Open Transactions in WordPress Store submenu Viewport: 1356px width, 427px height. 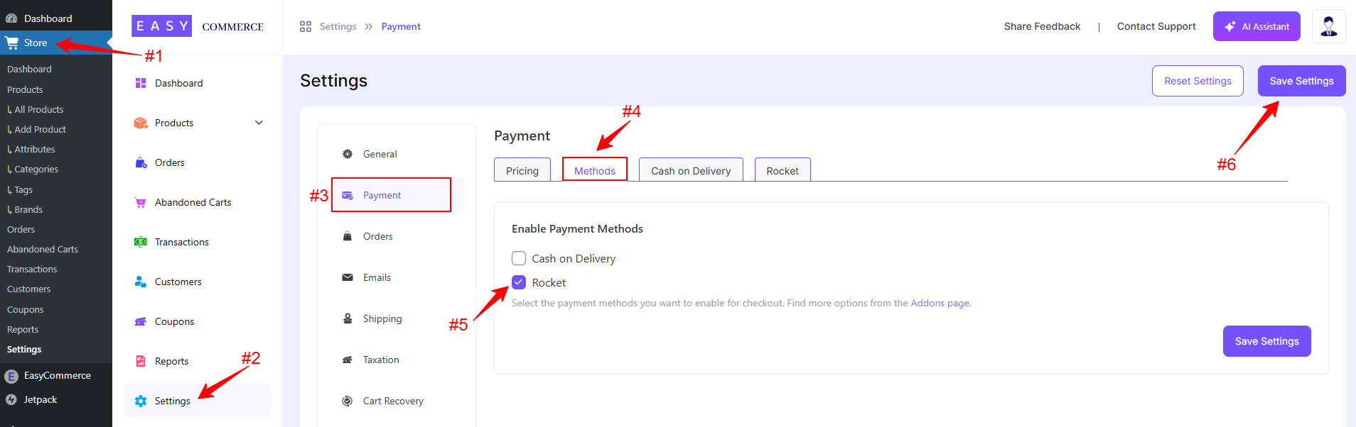(x=32, y=269)
